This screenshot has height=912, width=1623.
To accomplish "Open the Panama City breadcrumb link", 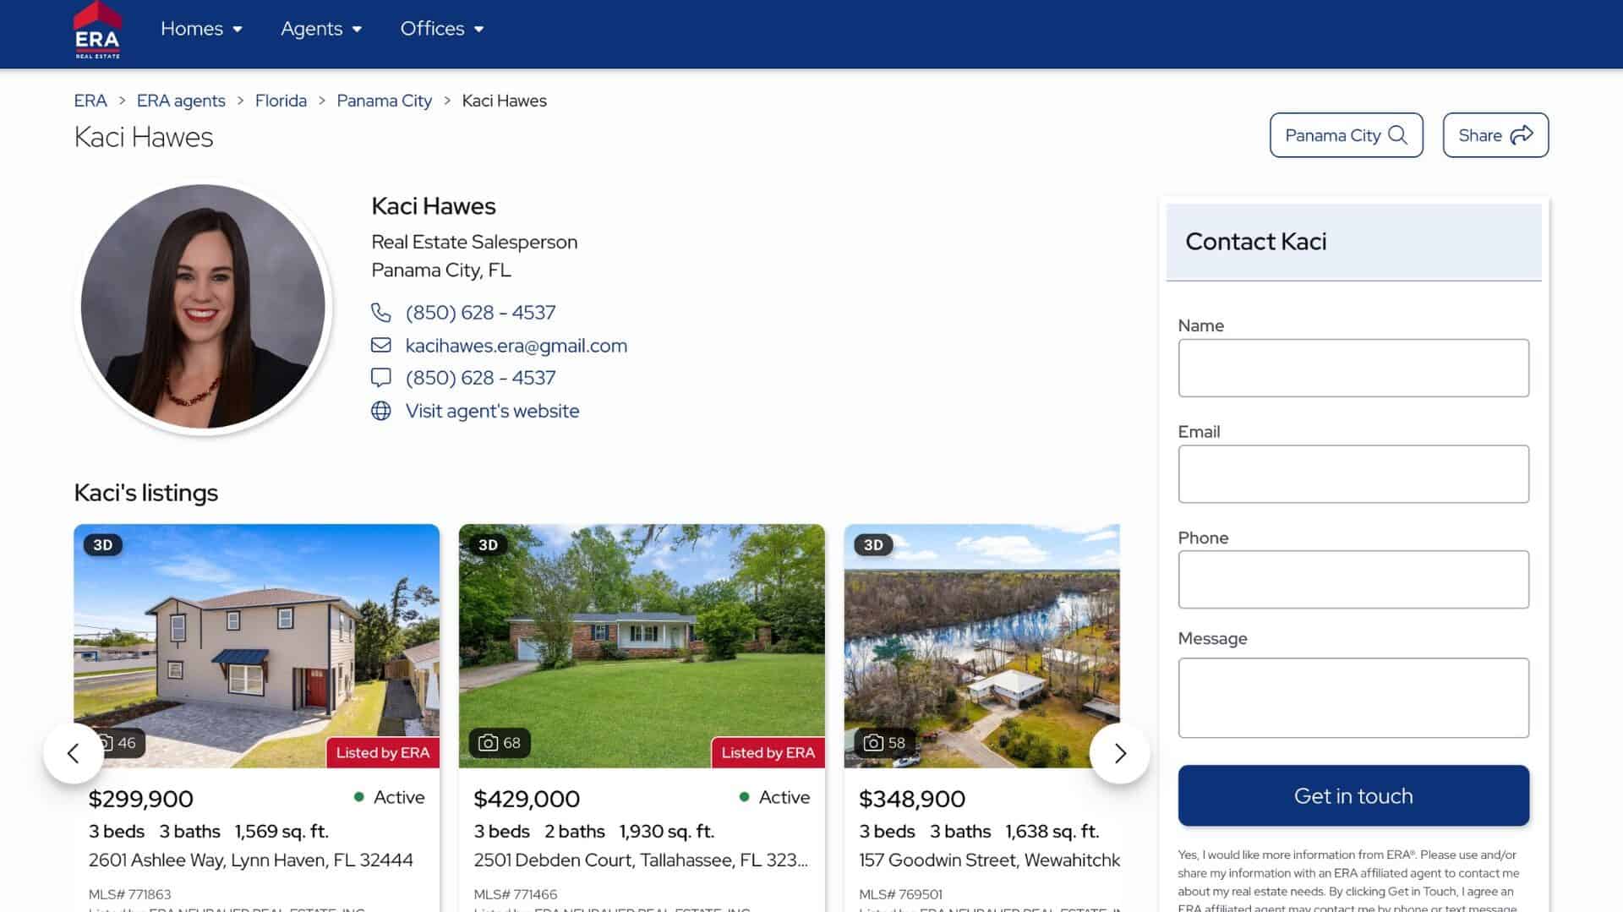I will [x=384, y=101].
